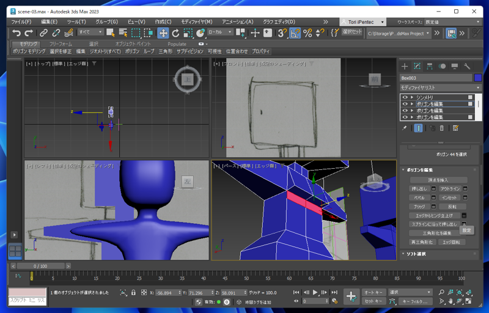Screen dimensions: 489x313
Task: Activate the Select and Scale tool
Action: tap(188, 33)
